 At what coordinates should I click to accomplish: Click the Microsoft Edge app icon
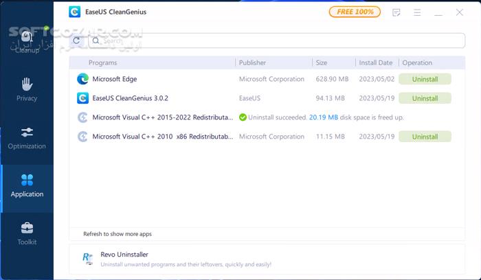pos(83,79)
